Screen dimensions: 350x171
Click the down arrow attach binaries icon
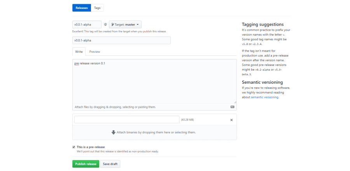pos(114,132)
